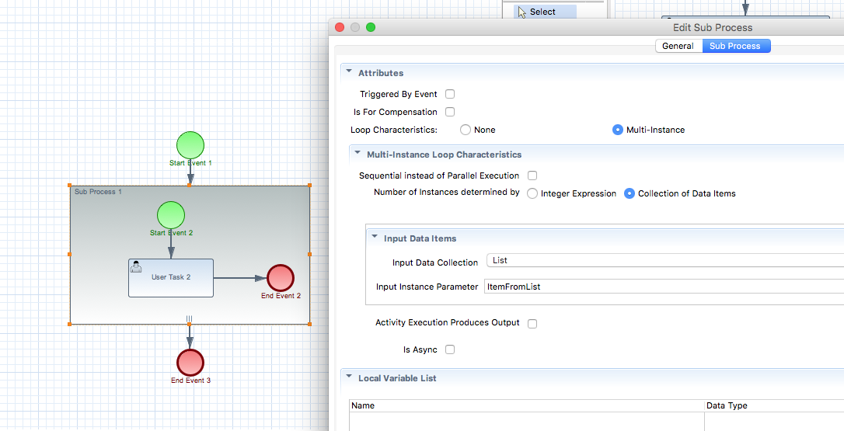Screen dimensions: 844x431
Task: Select None loop characteristics radio
Action: pyautogui.click(x=466, y=130)
